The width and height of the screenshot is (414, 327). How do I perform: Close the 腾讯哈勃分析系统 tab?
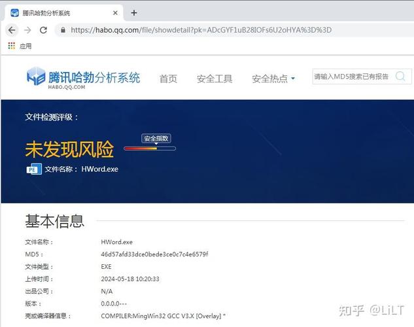pyautogui.click(x=115, y=12)
